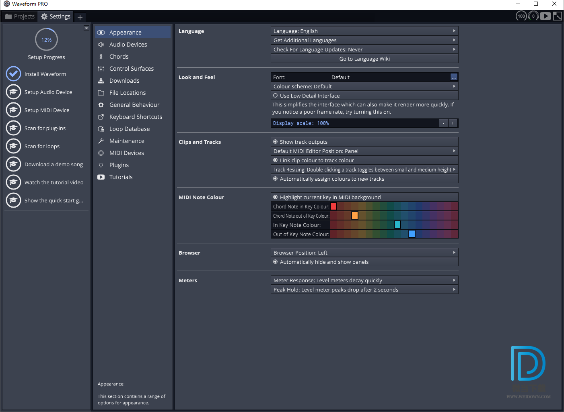The image size is (564, 412).
Task: Open the Plugins settings page
Action: 133,165
